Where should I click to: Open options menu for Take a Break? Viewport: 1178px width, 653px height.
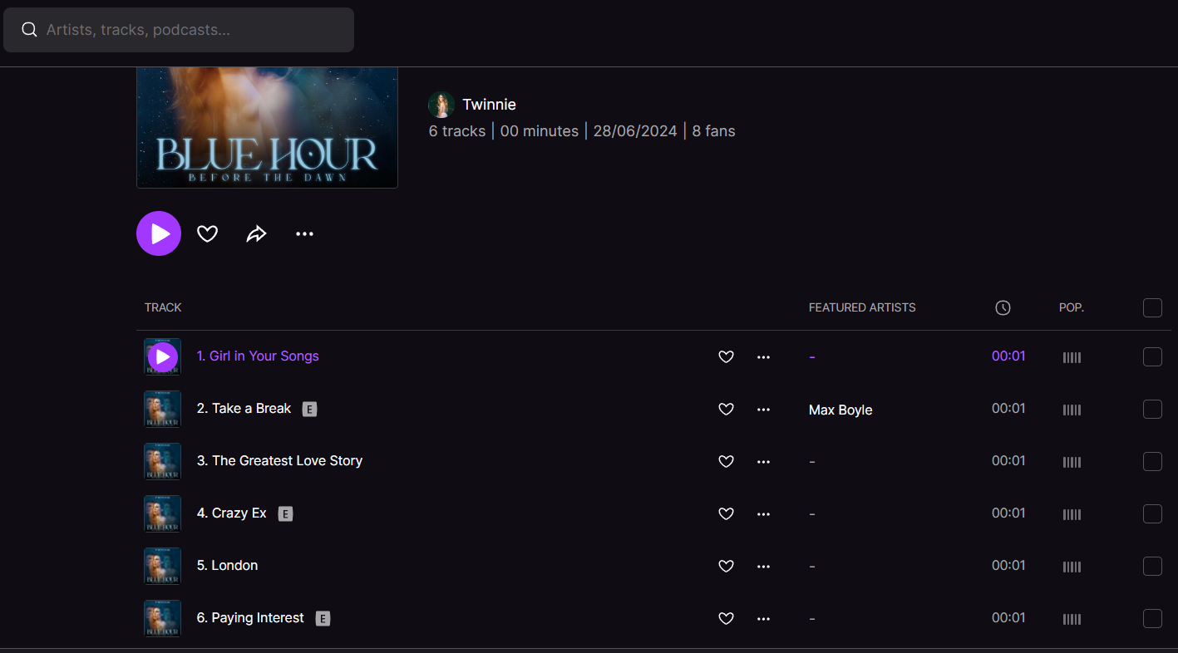coord(764,410)
